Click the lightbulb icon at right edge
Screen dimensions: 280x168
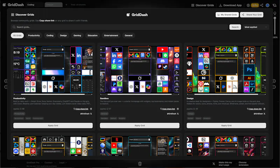[275, 13]
